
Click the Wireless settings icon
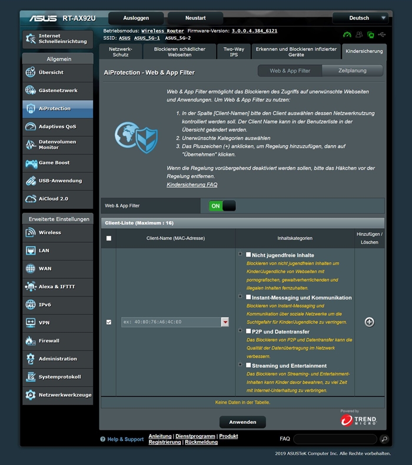(x=31, y=232)
